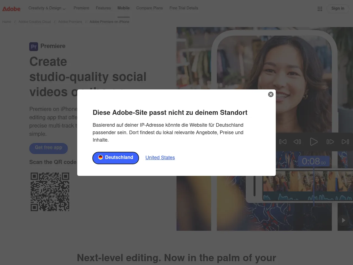
Task: Click step forward frame icon
Action: click(x=330, y=142)
